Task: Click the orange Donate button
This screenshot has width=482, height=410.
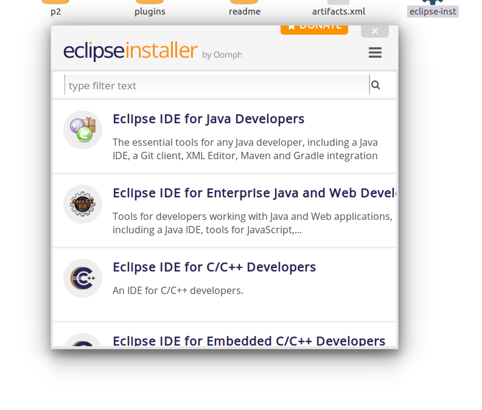Action: click(x=314, y=30)
